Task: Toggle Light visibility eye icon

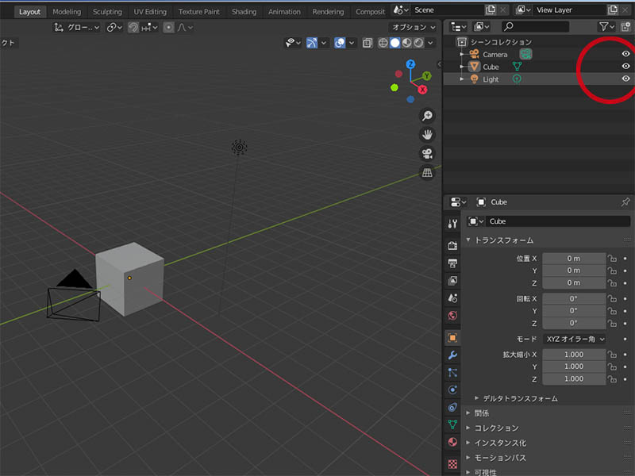Action: [625, 79]
